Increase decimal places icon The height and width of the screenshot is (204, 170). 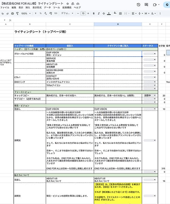pyautogui.click(x=51, y=13)
